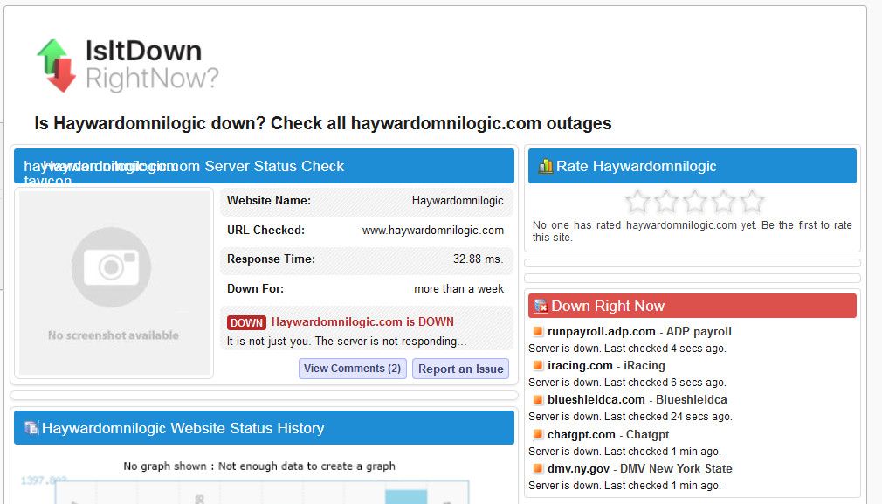
Task: Click the fourth rating star
Action: (x=724, y=202)
